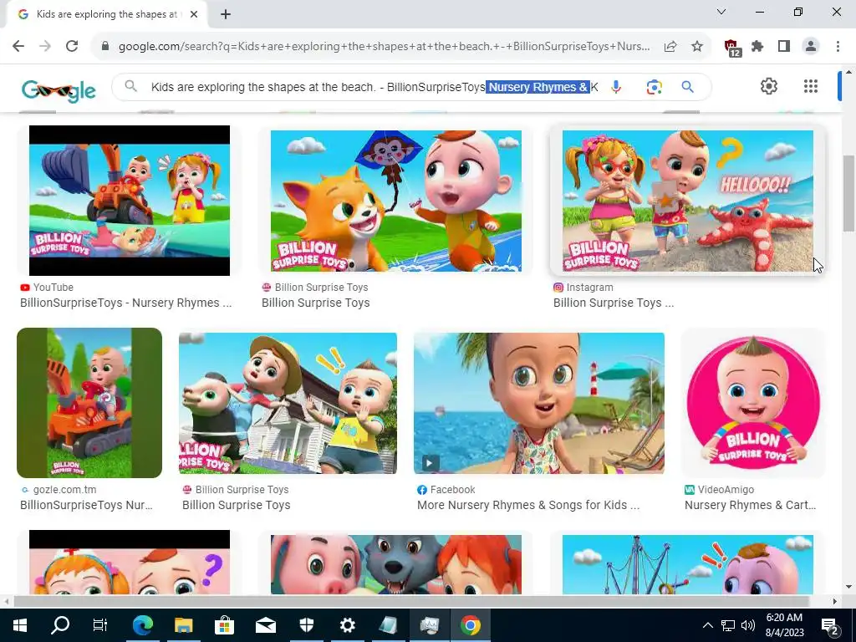Screen dimensions: 856x642
Task: Click the YouTube source label
Action: pyautogui.click(x=53, y=288)
